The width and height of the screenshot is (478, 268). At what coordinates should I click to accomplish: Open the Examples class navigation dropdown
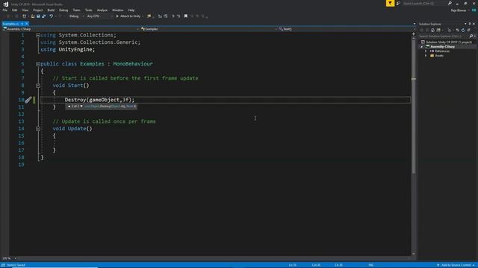pos(208,29)
